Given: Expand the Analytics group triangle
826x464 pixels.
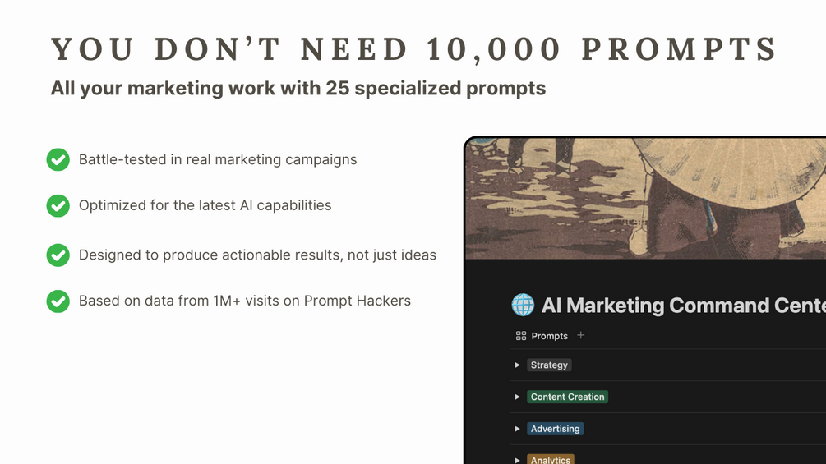Looking at the screenshot, I should 517,461.
